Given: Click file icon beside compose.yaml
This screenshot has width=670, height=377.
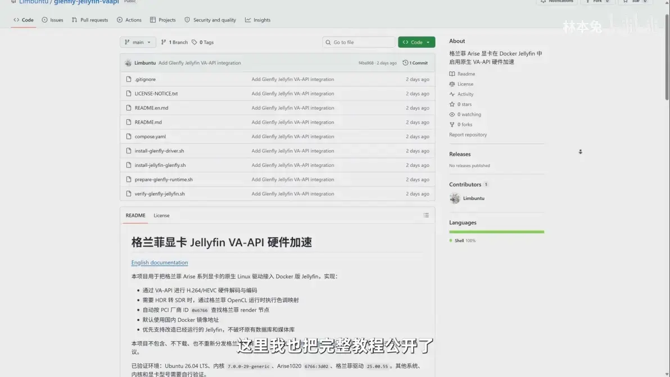Looking at the screenshot, I should tap(129, 137).
